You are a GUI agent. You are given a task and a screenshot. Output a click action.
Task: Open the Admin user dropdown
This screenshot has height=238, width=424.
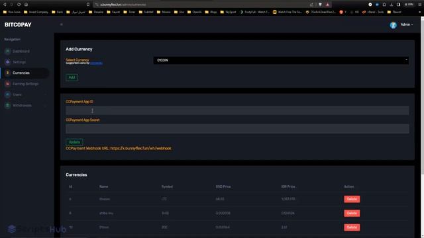407,24
